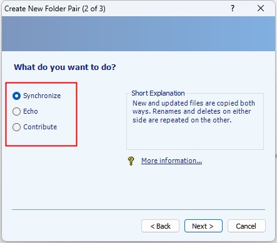277x243 pixels.
Task: Click the explanation text about copied files
Action: point(194,111)
